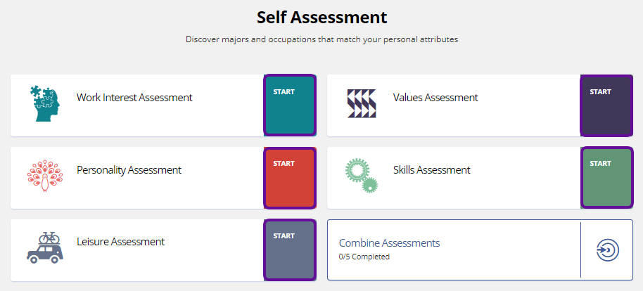Screen dimensions: 643x291
Task: Click the car with bicycle Leisure icon
Action: (x=45, y=248)
